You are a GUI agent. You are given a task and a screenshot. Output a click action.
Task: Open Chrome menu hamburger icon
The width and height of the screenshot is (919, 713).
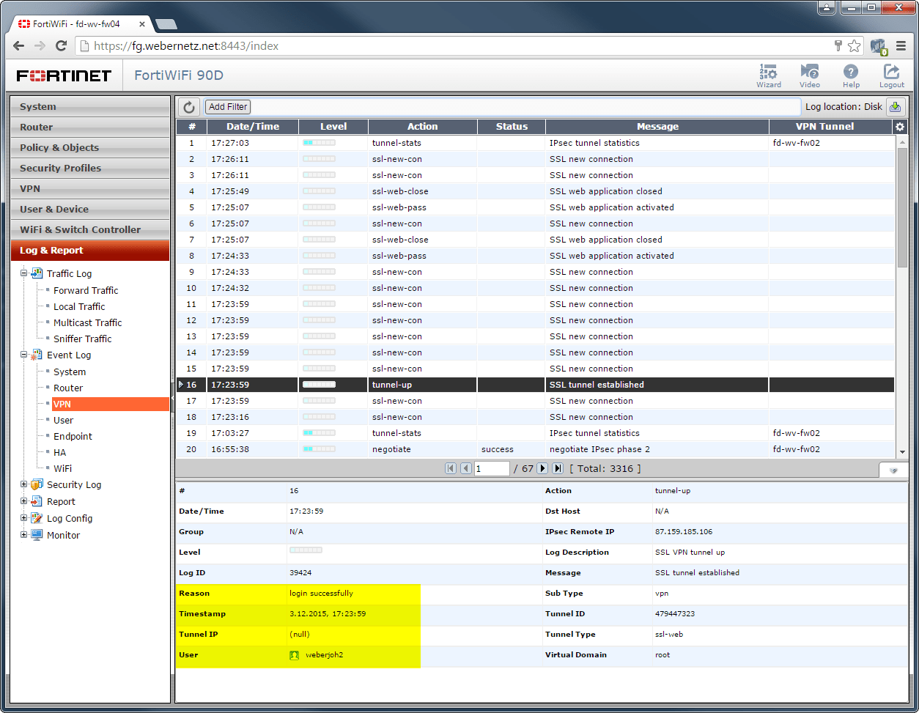click(x=901, y=45)
